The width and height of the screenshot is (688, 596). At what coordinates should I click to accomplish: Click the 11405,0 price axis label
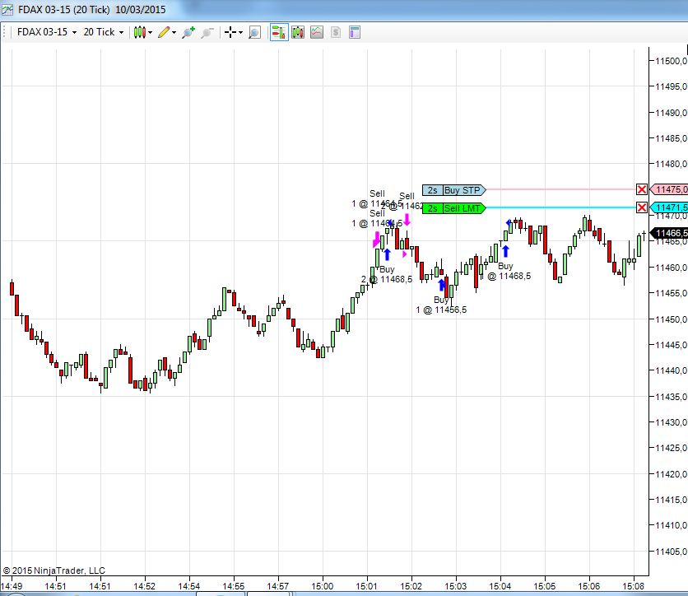coord(671,552)
